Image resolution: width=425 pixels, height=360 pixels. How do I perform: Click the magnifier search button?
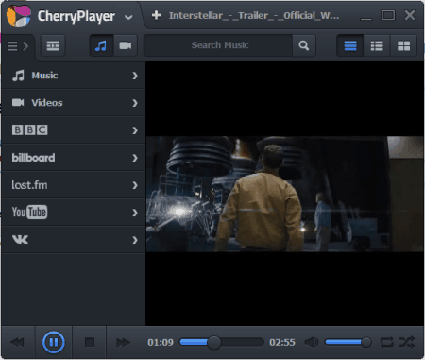[304, 45]
